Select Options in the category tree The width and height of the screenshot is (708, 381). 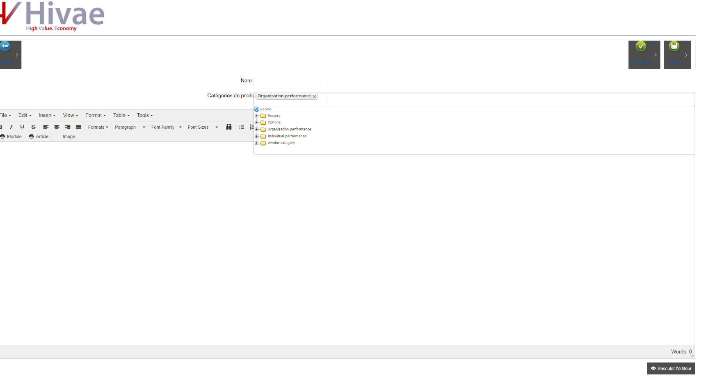[x=274, y=122]
